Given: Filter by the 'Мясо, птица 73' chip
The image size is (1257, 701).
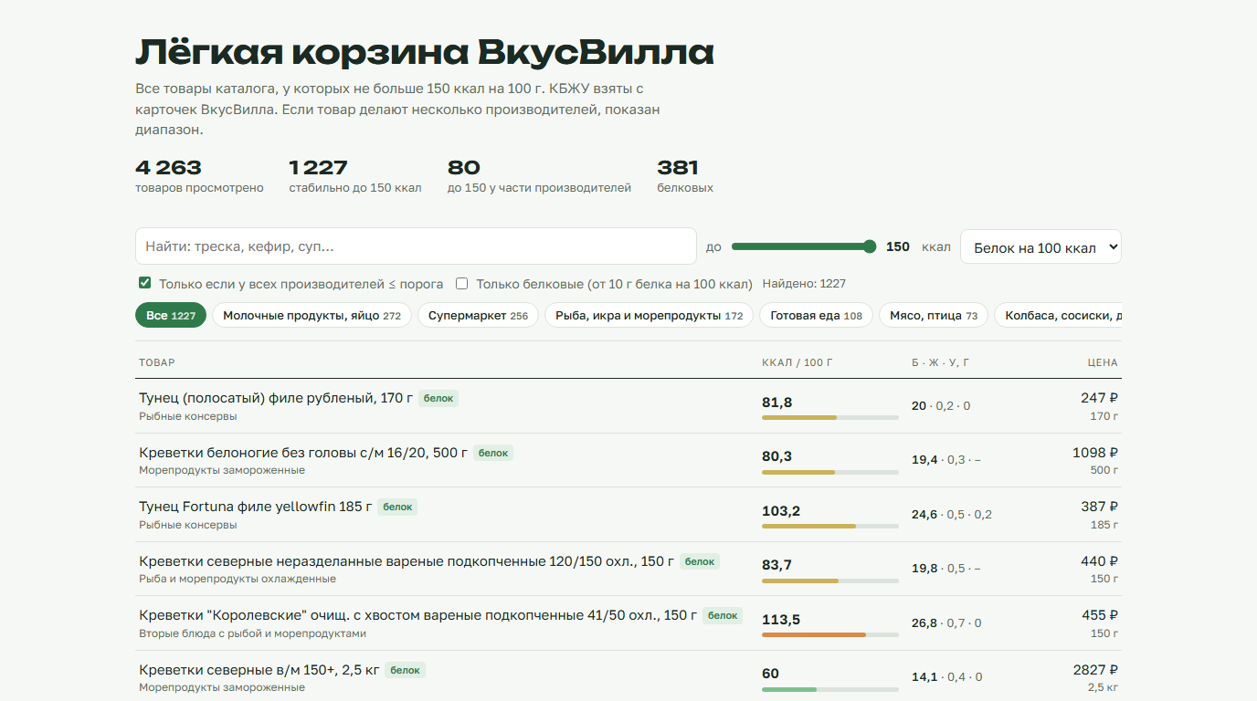Looking at the screenshot, I should click(x=934, y=316).
